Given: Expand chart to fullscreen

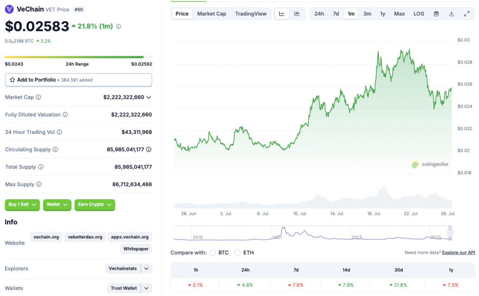Looking at the screenshot, I should click(466, 14).
